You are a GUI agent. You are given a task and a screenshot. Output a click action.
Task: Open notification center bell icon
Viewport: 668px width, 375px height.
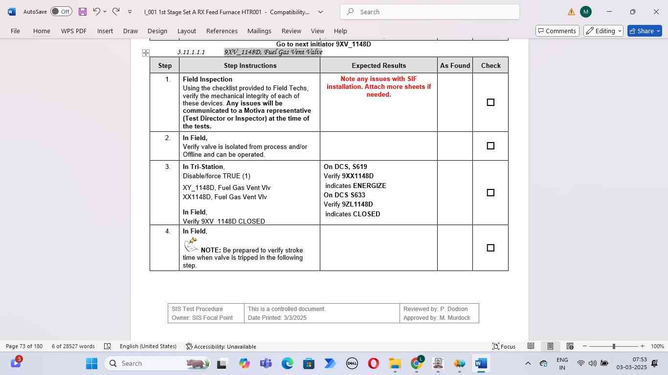point(655,363)
